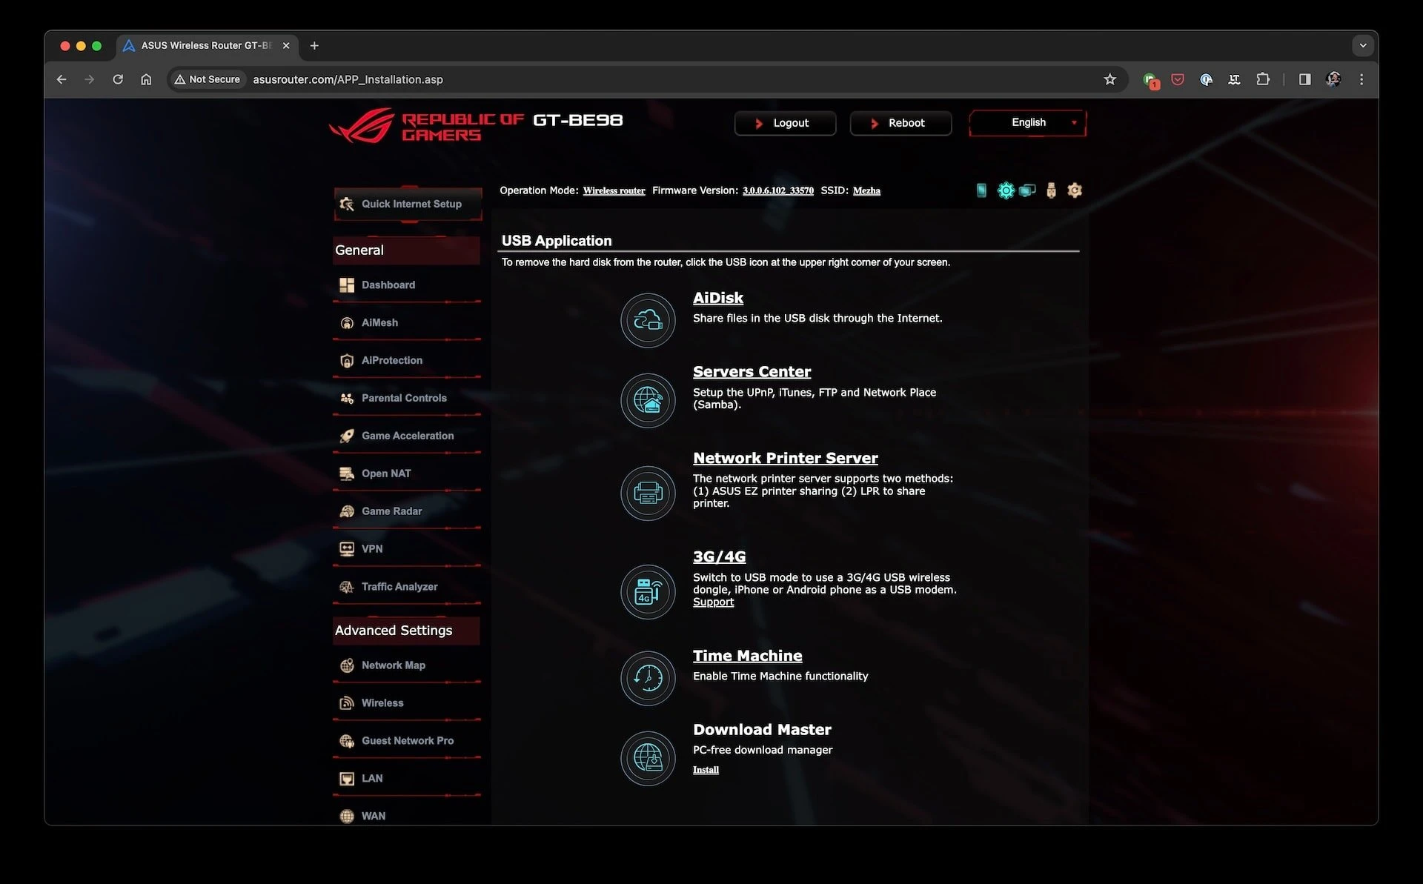This screenshot has height=884, width=1423.
Task: Click the Wireless router operation mode link
Action: tap(614, 191)
